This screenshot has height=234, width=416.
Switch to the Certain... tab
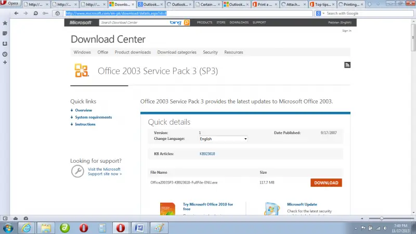[208, 4]
